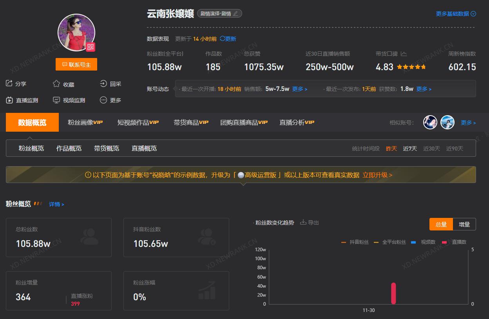Open 更多 next to 相似账号
The image size is (489, 319).
pos(468,122)
